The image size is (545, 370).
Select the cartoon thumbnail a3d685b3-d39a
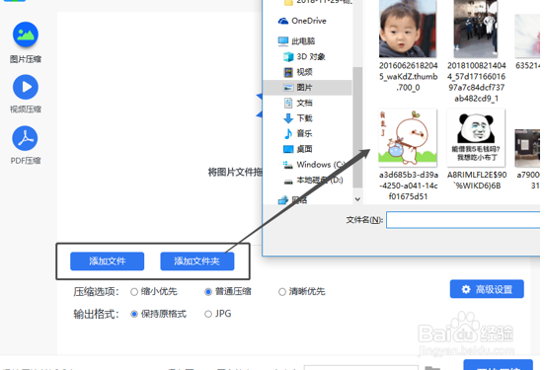tap(408, 138)
